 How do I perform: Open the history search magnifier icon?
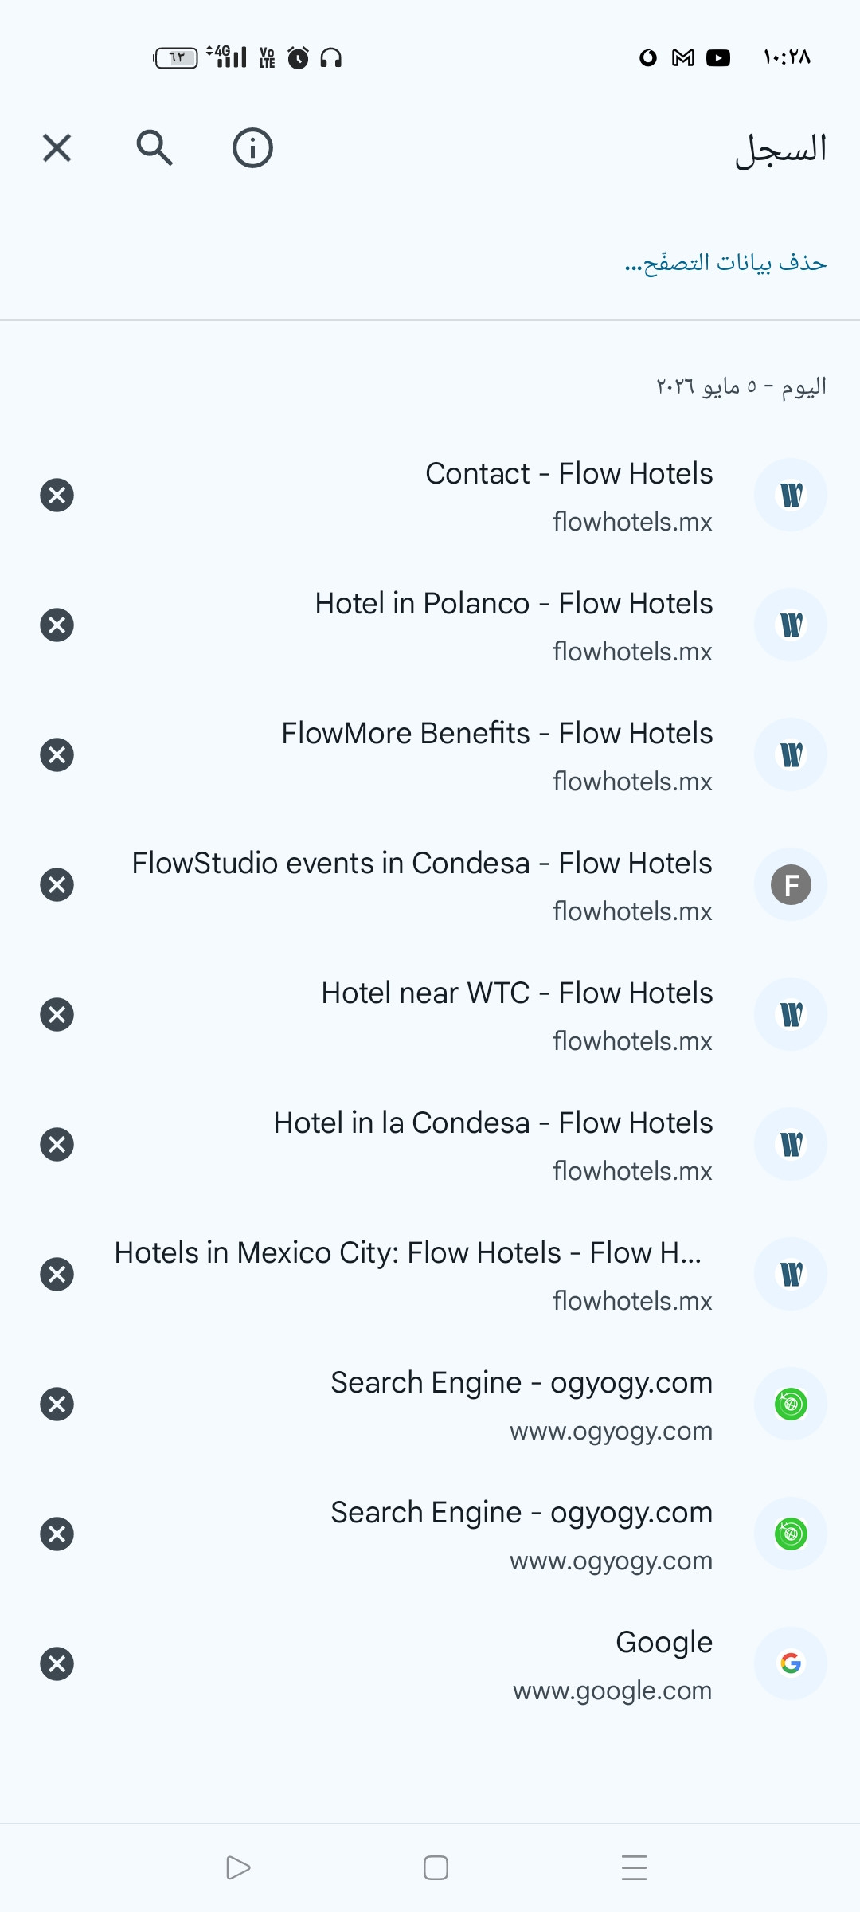tap(154, 148)
